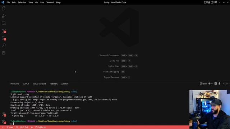
Task: Click Show All Commands hint text
Action: 109,55
